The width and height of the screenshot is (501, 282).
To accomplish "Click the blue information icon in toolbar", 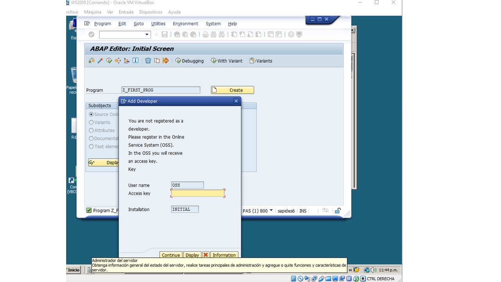I will click(x=135, y=61).
